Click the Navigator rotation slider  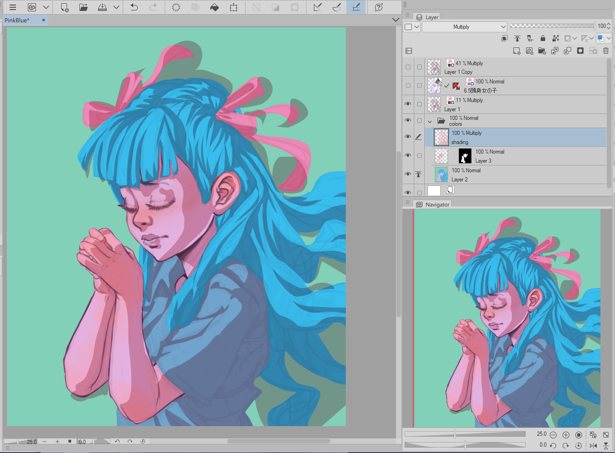[465, 445]
